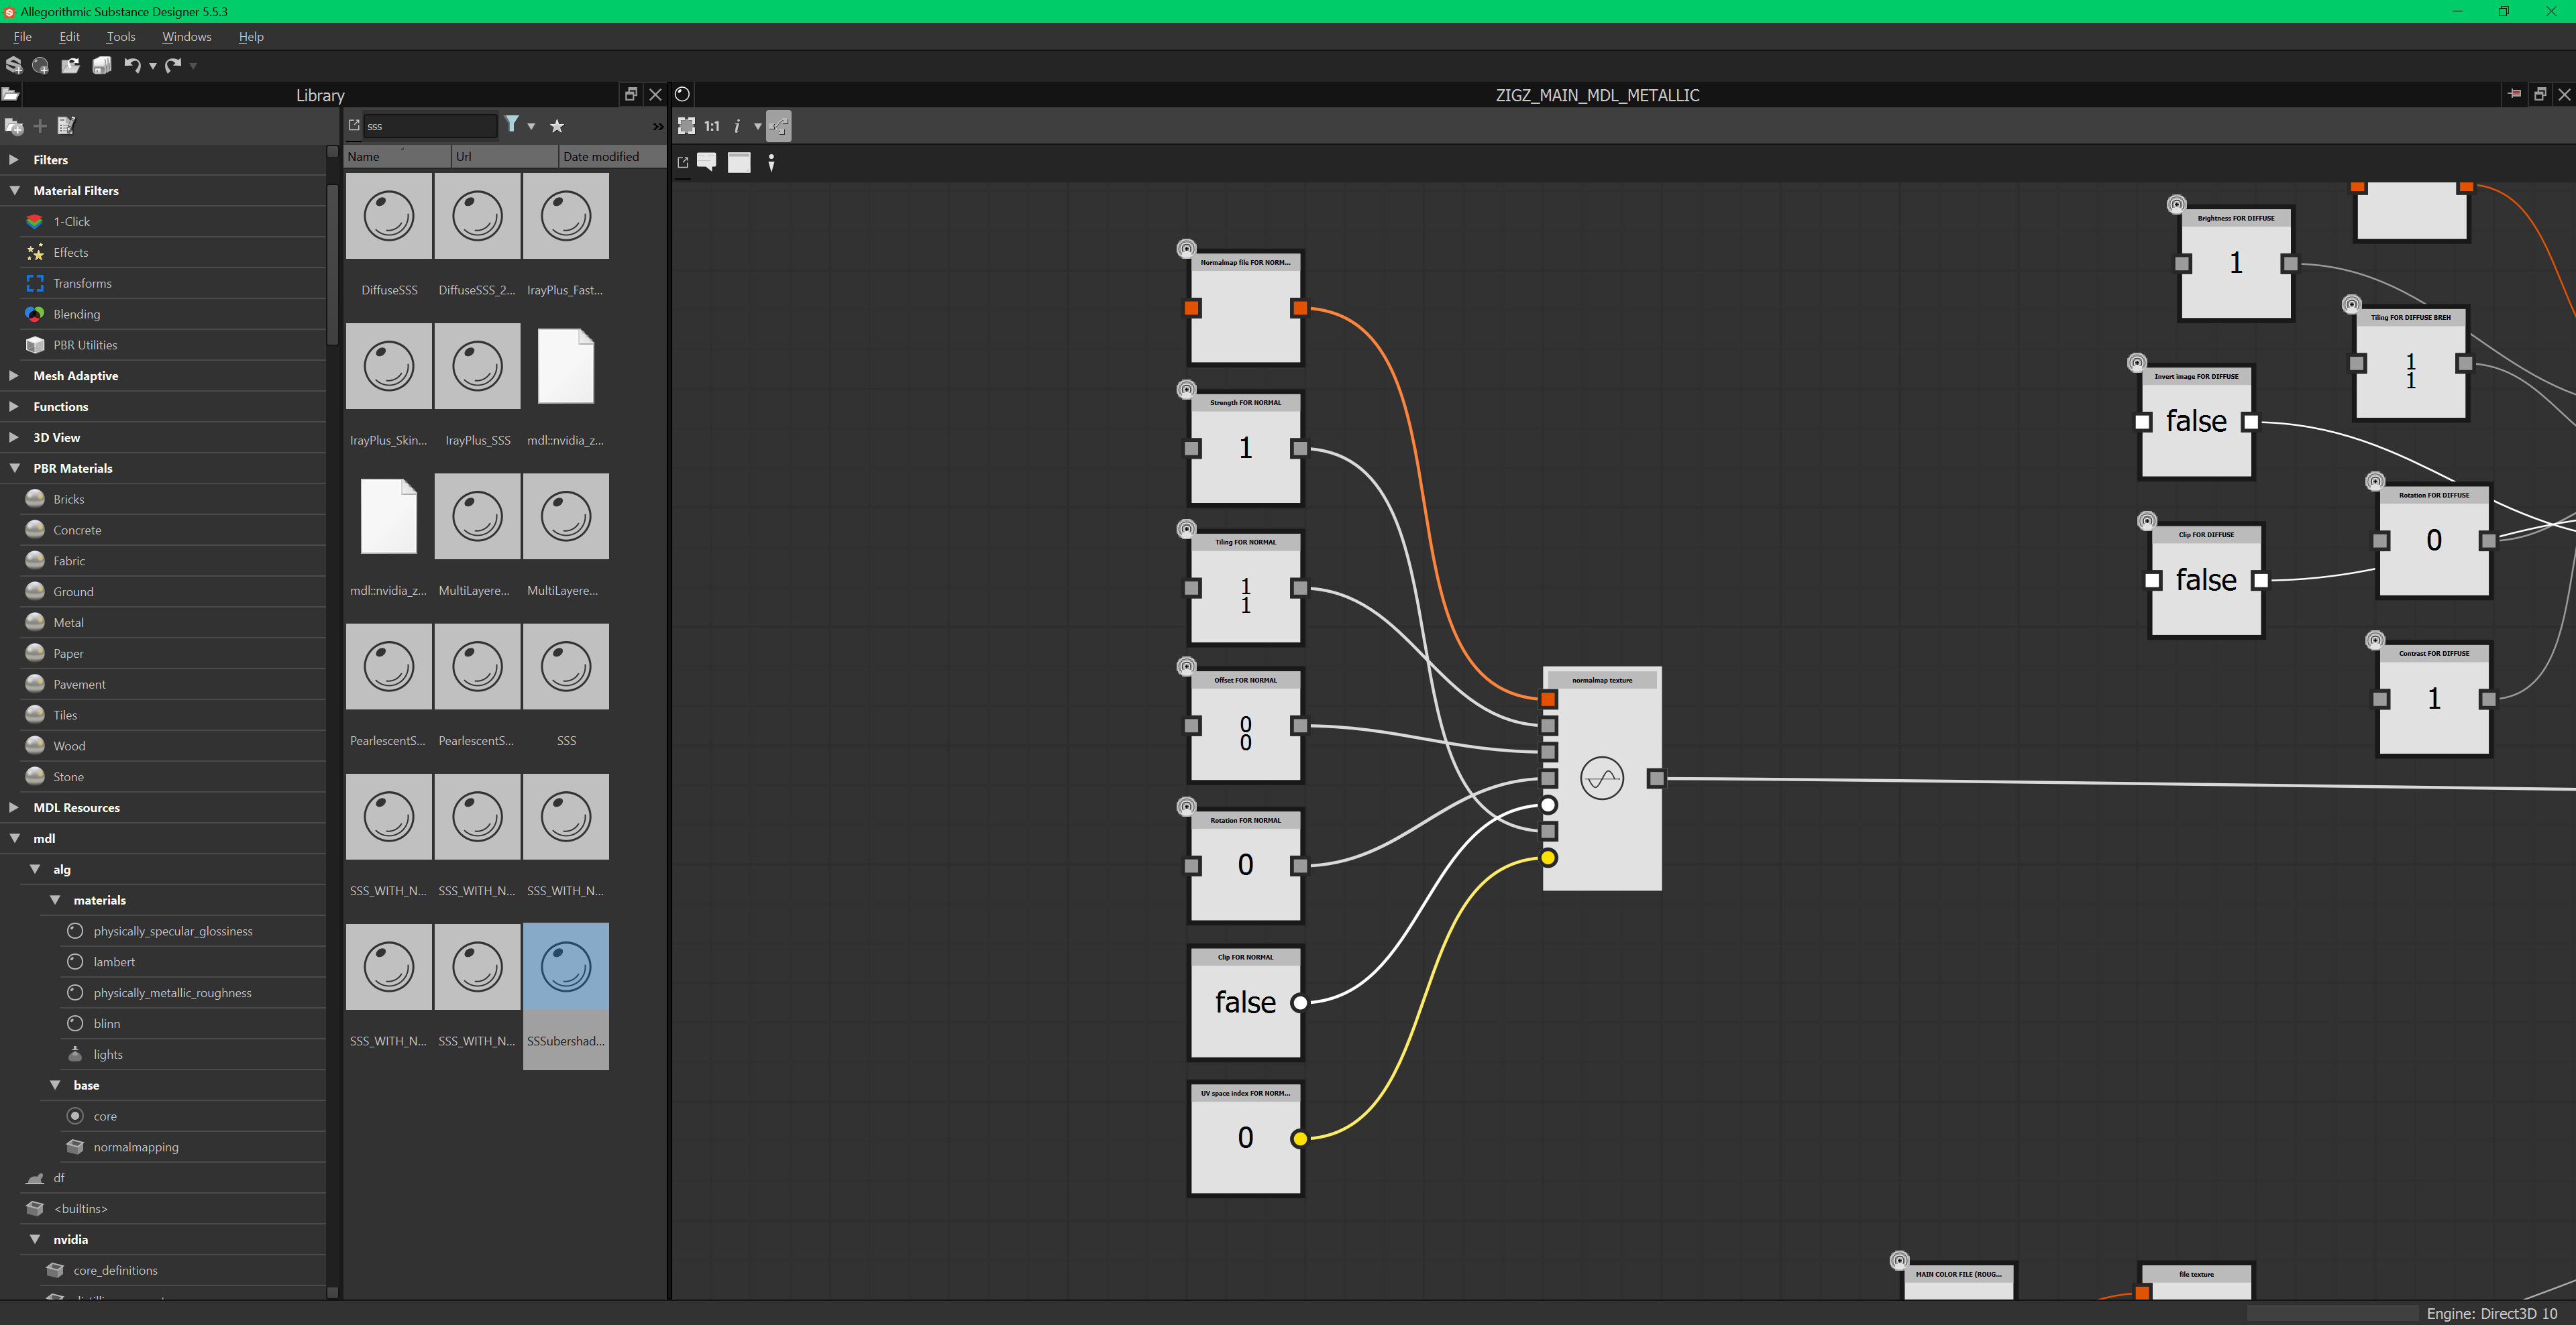Click the add frame icon

point(739,163)
